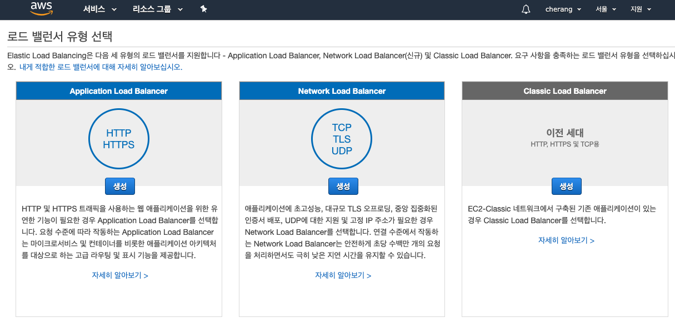Click the 로드 밸런서 유형 선택 heading
Image resolution: width=675 pixels, height=322 pixels.
click(x=60, y=37)
